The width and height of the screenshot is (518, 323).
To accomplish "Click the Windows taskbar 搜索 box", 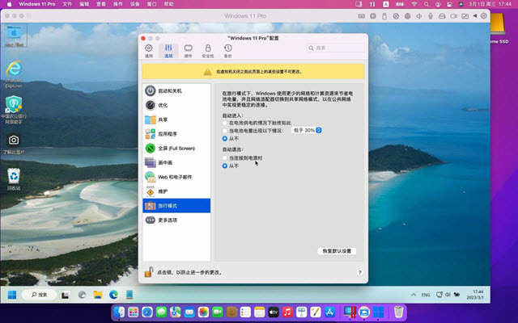I will click(x=40, y=295).
